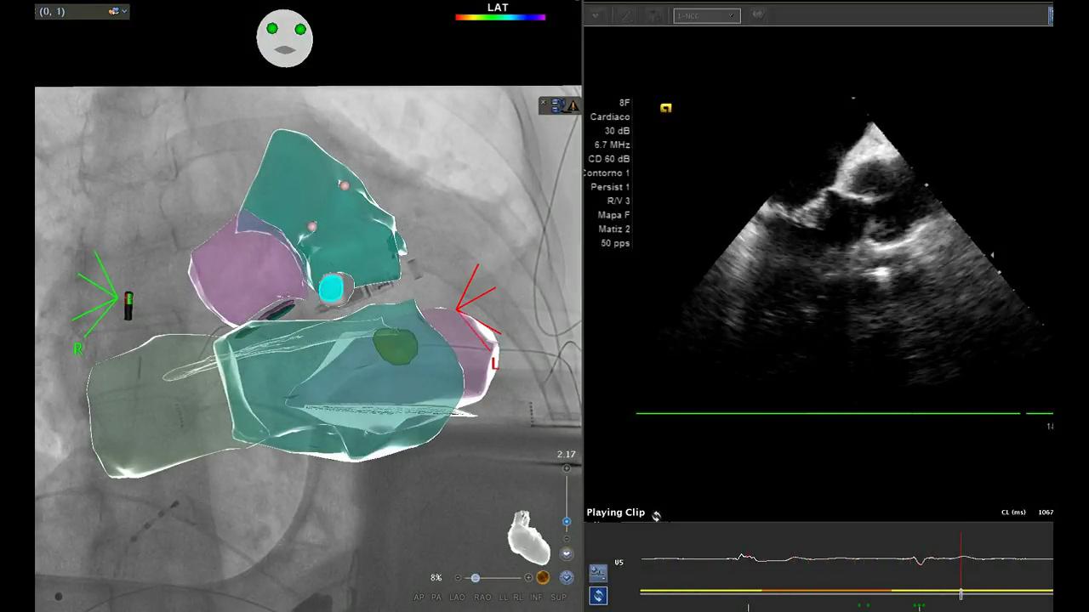Image resolution: width=1089 pixels, height=612 pixels.
Task: Select the LAO view preset
Action: click(458, 598)
